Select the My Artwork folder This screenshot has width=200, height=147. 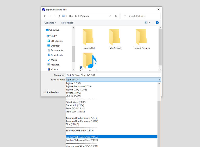point(115,39)
